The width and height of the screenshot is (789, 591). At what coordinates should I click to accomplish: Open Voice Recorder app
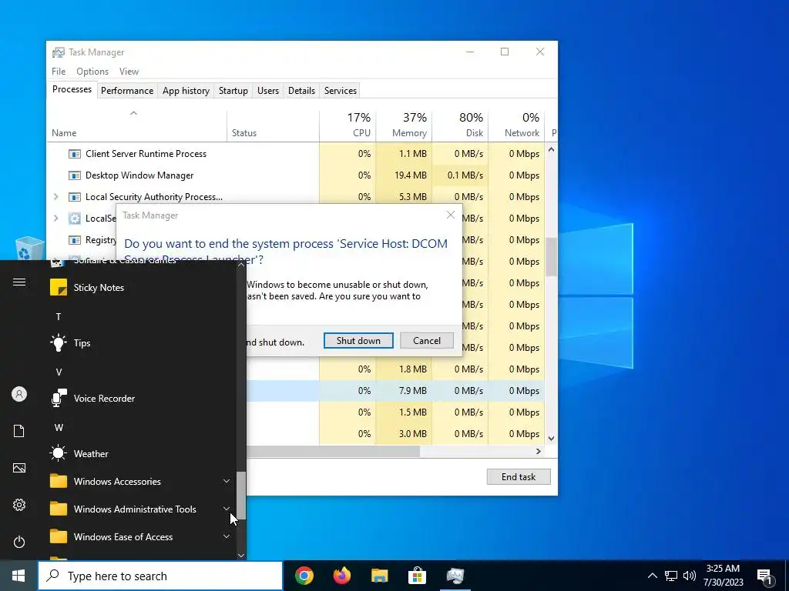[104, 399]
